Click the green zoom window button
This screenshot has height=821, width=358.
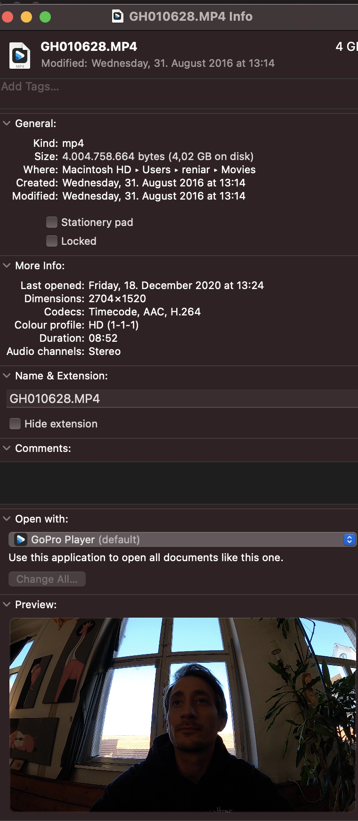(45, 17)
